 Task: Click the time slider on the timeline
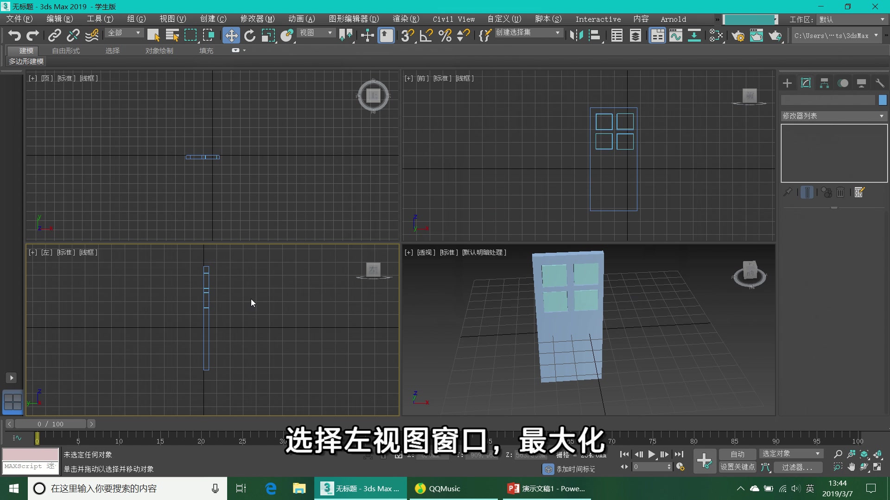coord(37,438)
